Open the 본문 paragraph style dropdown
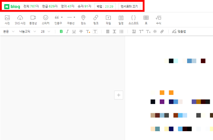 tap(9, 31)
